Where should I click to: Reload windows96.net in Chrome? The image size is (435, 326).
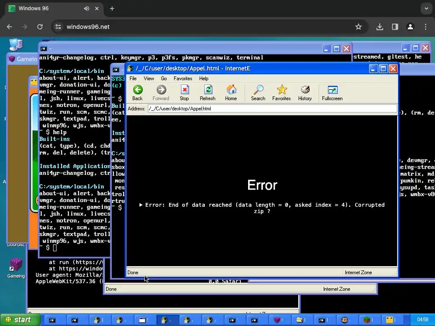coord(40,27)
